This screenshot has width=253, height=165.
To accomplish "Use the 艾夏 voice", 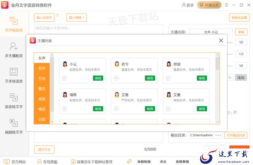I will coord(202,109).
